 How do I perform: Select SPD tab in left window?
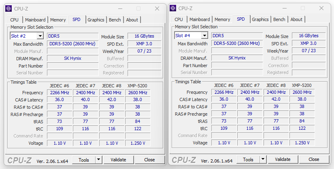click(77, 19)
